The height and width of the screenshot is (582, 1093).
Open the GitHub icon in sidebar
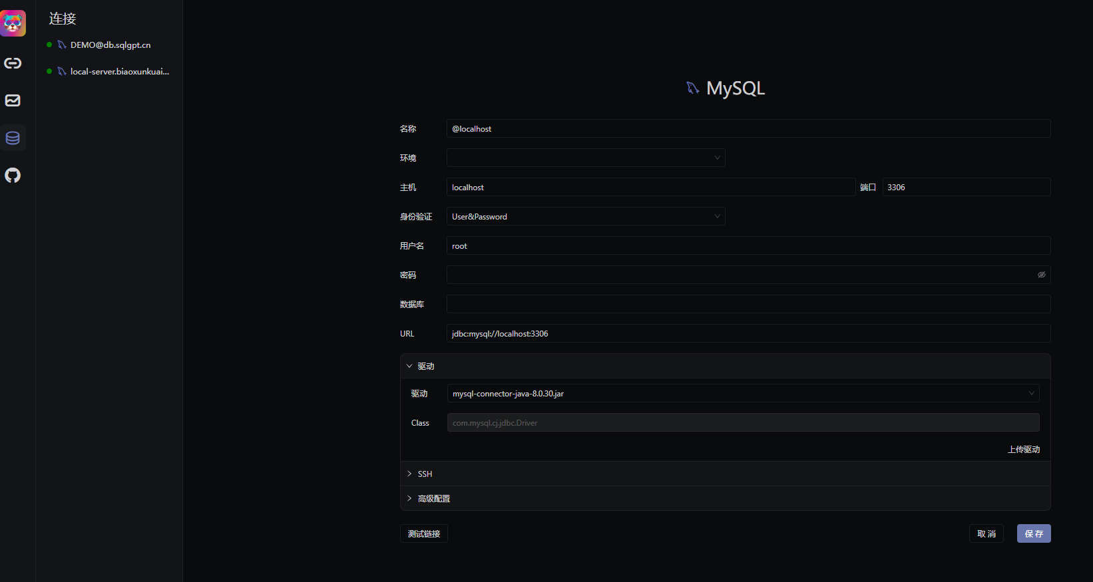point(13,175)
